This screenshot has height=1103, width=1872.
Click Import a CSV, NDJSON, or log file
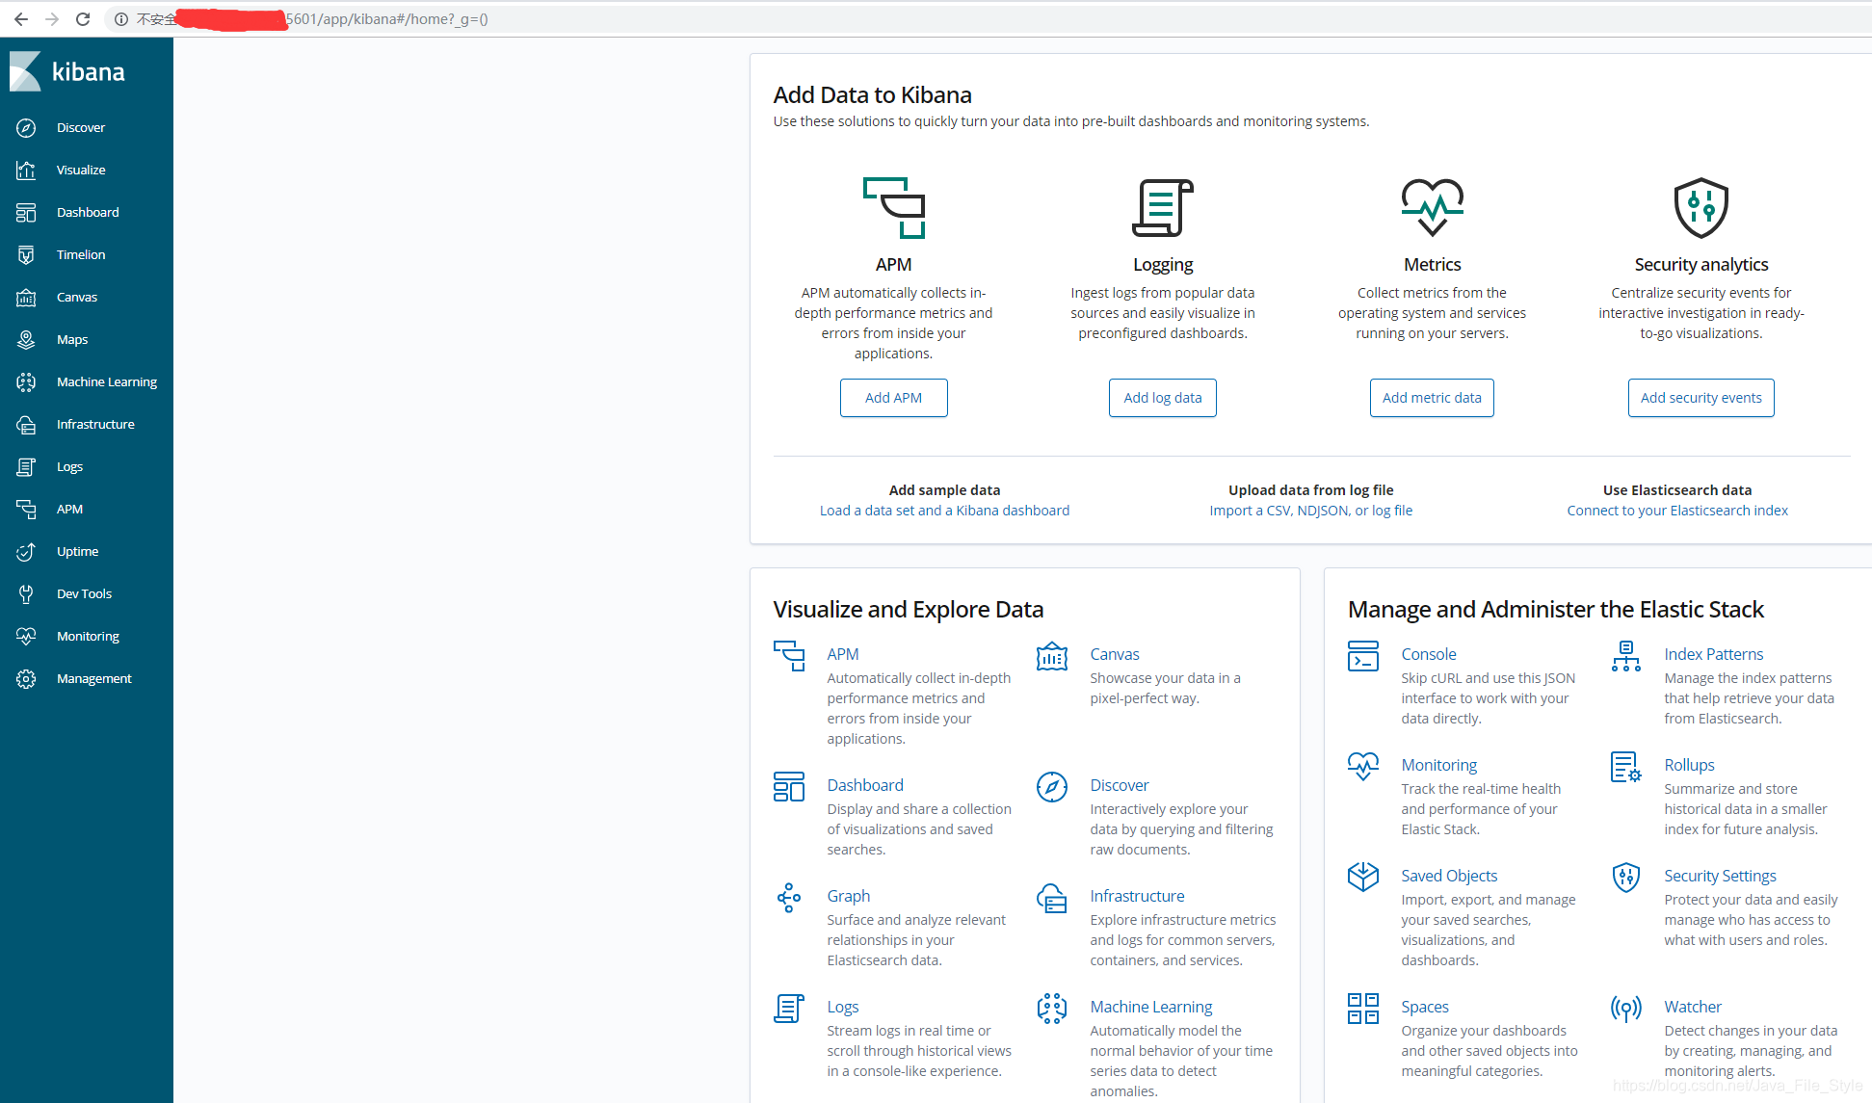point(1311,511)
